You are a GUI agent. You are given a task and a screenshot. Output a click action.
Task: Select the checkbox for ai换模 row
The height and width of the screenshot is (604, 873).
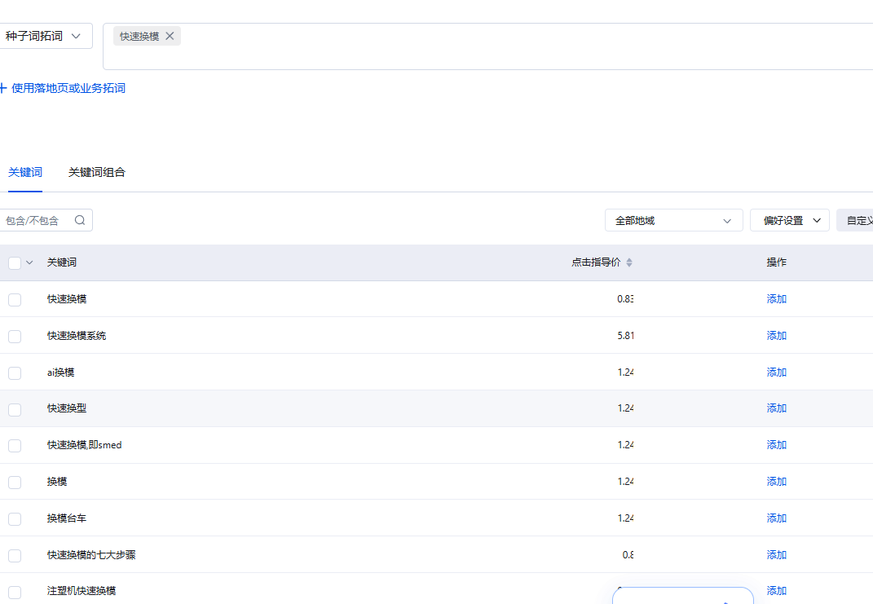15,373
